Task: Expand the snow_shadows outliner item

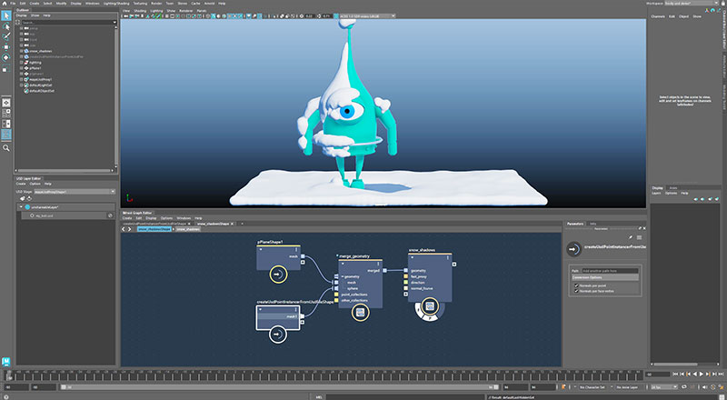Action: click(21, 51)
